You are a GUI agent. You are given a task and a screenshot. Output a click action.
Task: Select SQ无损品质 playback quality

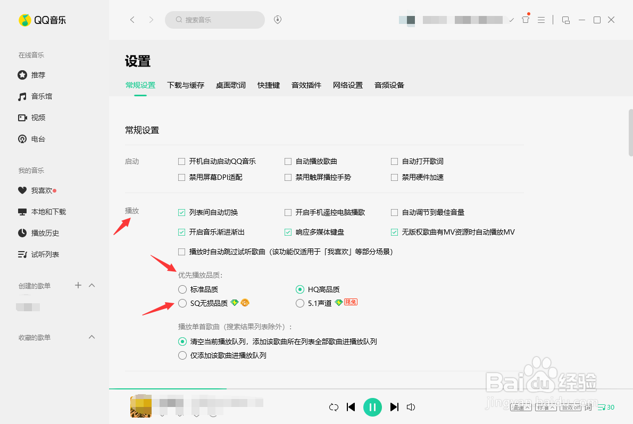pos(181,303)
